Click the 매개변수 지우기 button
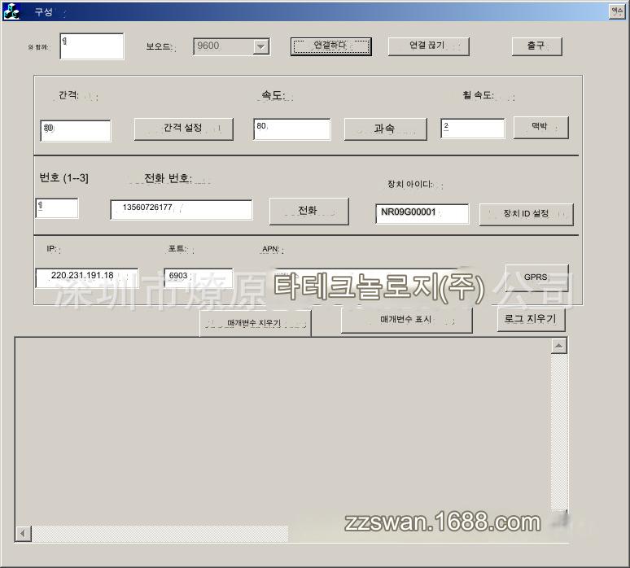Screen dimensions: 630x568 255,323
